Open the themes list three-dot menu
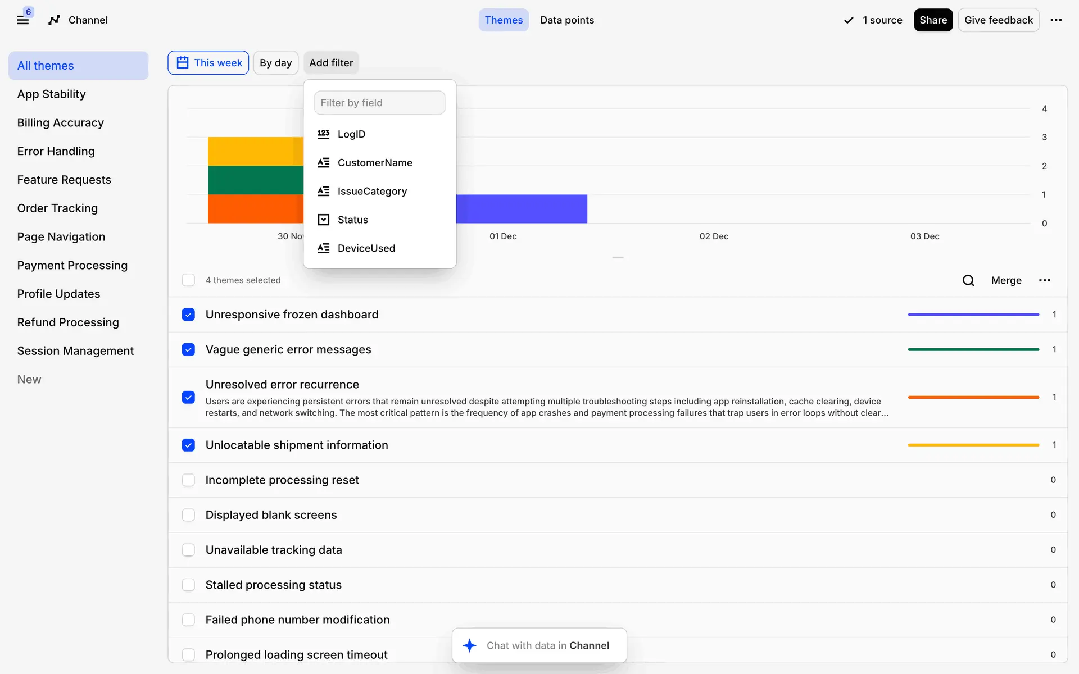The width and height of the screenshot is (1079, 674). [x=1045, y=280]
